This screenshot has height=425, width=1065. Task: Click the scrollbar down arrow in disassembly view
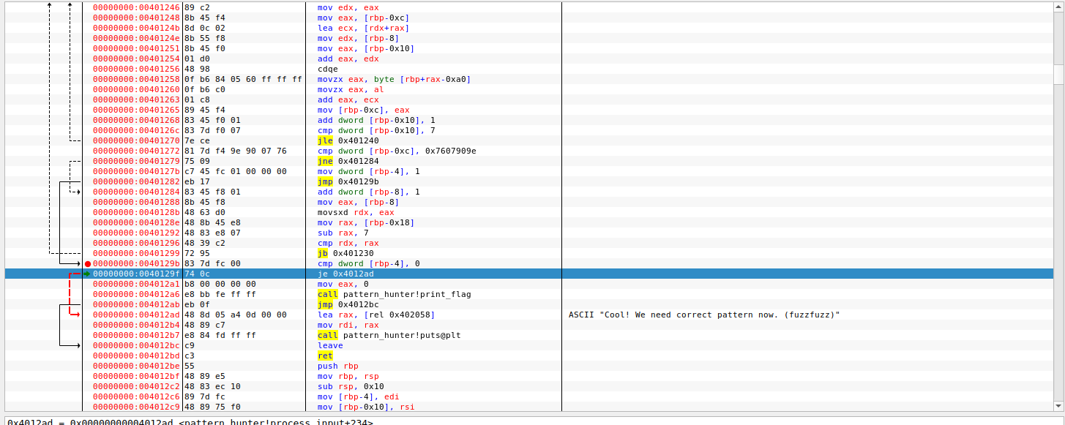coord(1058,407)
